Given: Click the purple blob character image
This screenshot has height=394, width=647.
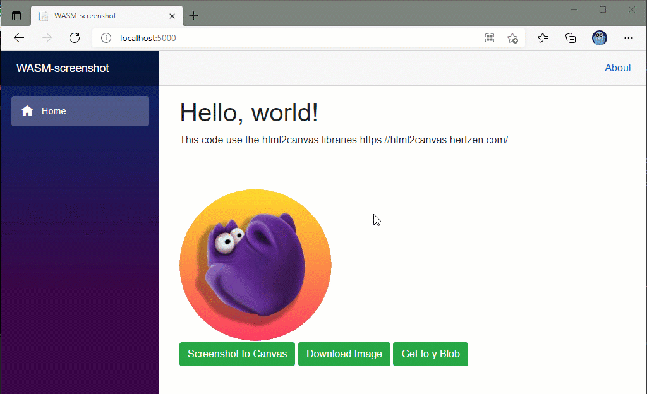Looking at the screenshot, I should point(255,265).
